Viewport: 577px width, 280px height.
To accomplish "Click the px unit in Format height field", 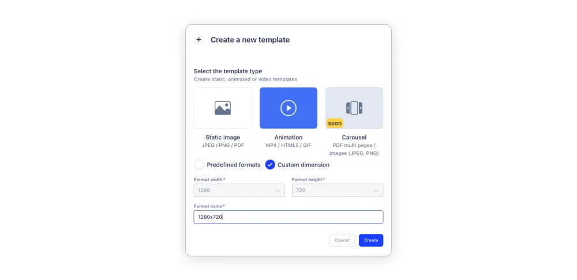I will coord(376,191).
